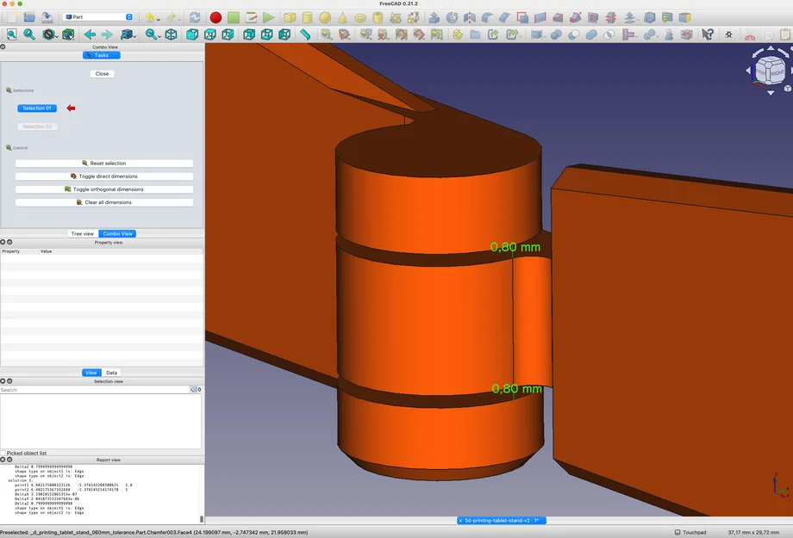Viewport: 793px width, 538px height.
Task: Create a cone primitive from toolbar
Action: tap(343, 17)
